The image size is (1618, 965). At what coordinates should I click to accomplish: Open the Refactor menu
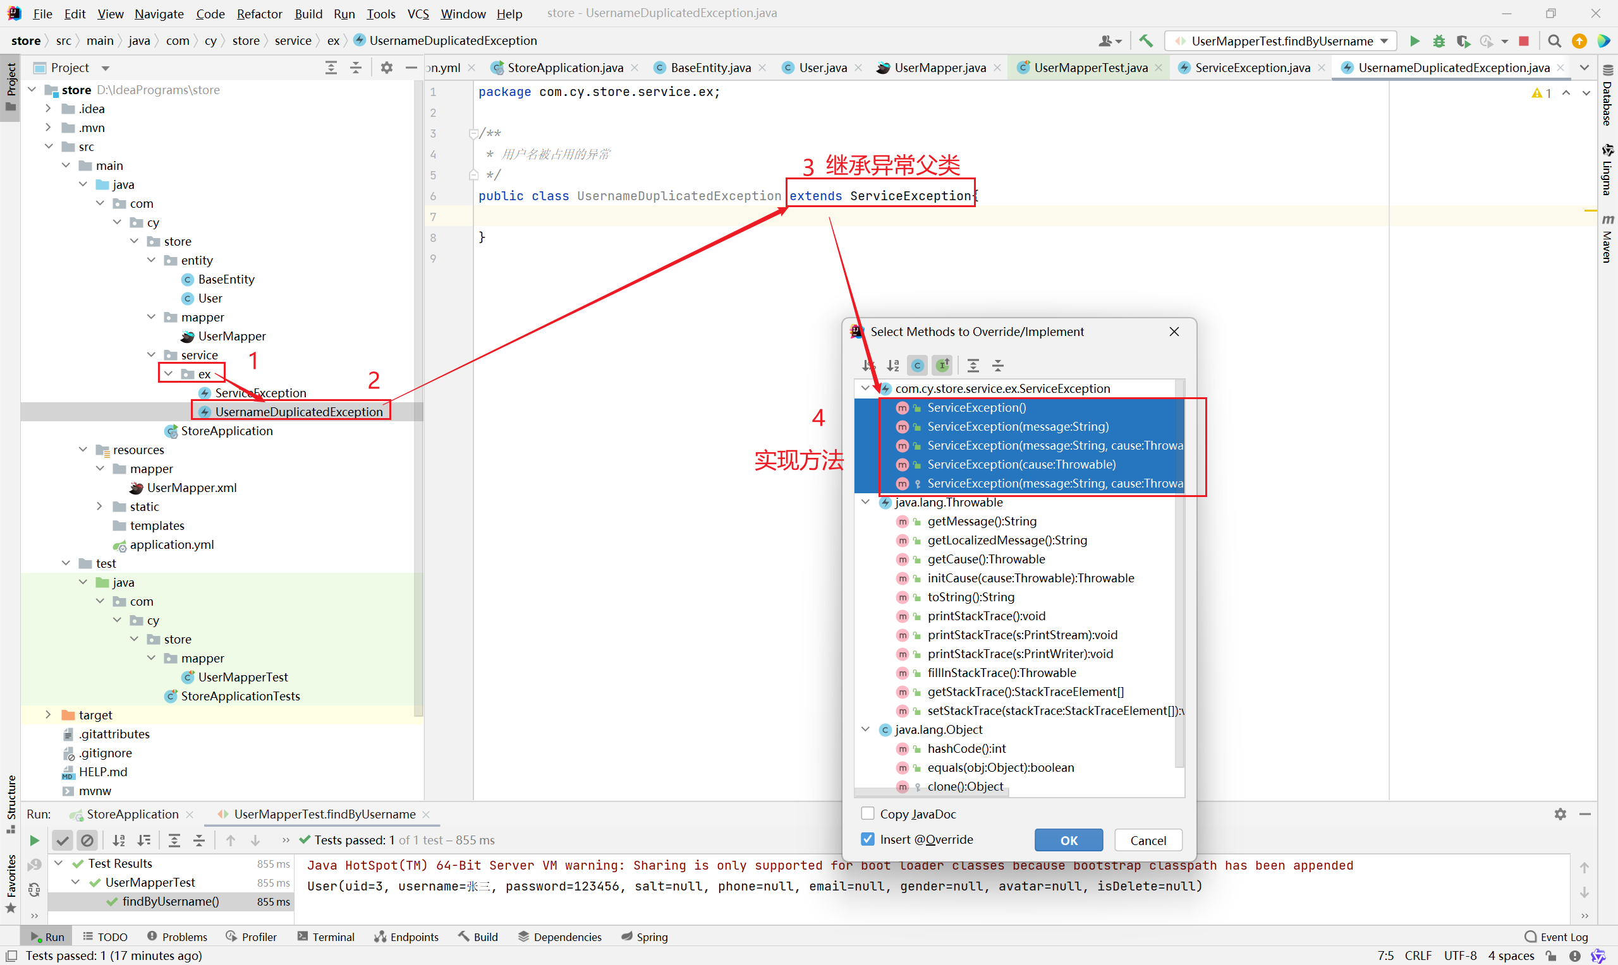(x=259, y=13)
